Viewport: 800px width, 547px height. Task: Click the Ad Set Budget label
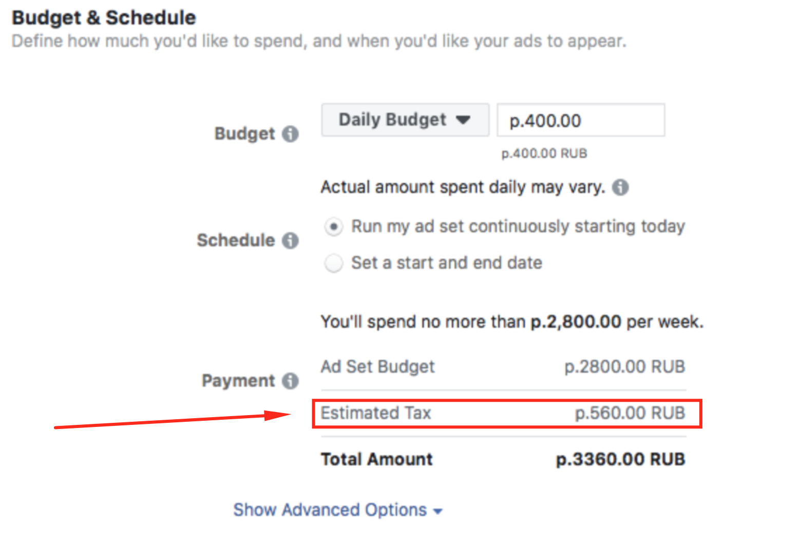(x=377, y=367)
